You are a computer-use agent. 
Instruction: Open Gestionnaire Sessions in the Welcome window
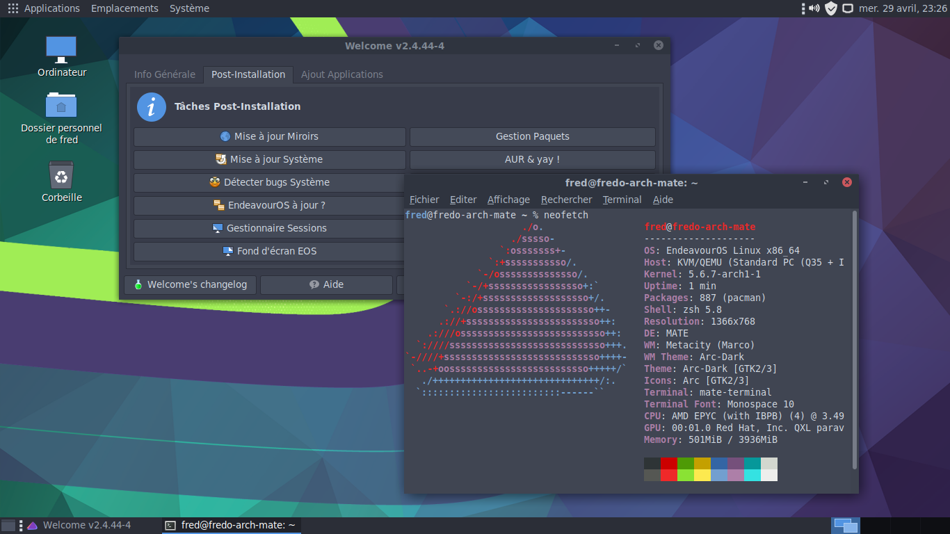270,228
